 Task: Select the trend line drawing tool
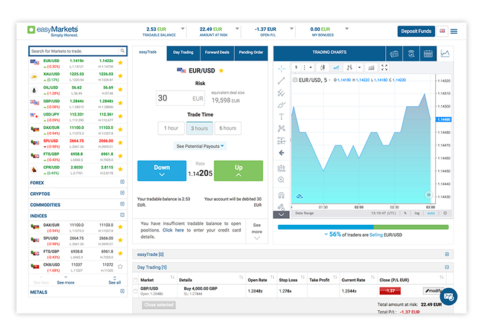pyautogui.click(x=281, y=81)
